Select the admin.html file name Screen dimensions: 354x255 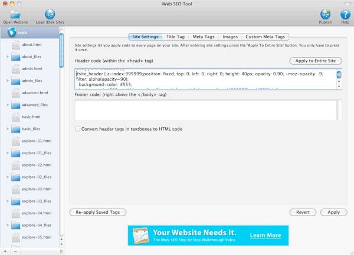pyautogui.click(x=32, y=69)
